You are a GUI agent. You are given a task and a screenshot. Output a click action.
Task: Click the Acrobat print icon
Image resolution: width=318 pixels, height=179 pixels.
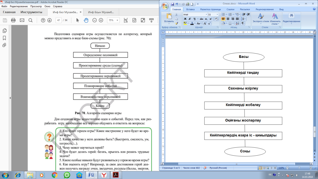pyautogui.click(x=13, y=20)
